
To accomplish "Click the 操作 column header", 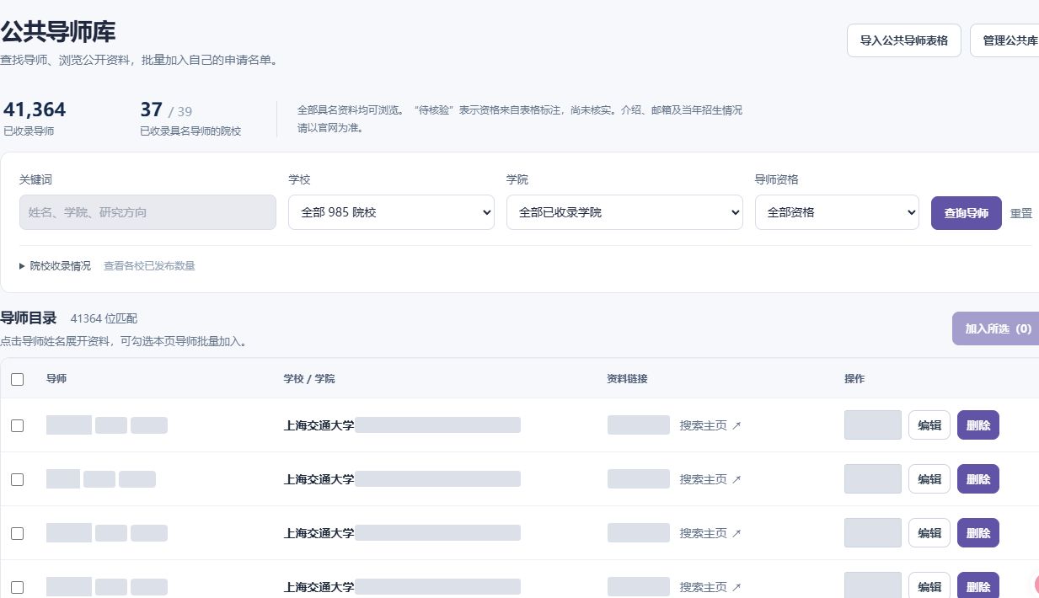I will tap(854, 379).
